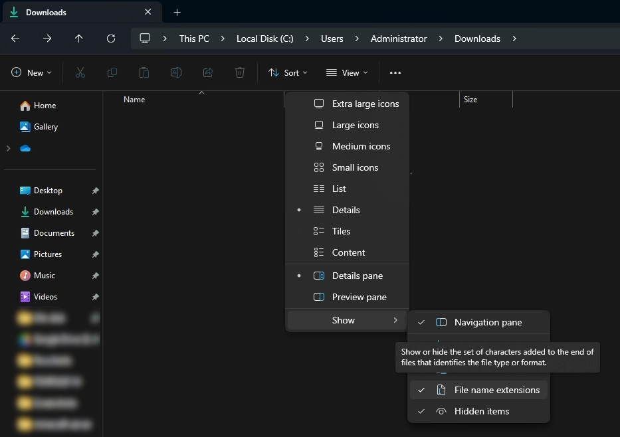Open Gallery from the sidebar

coord(45,127)
